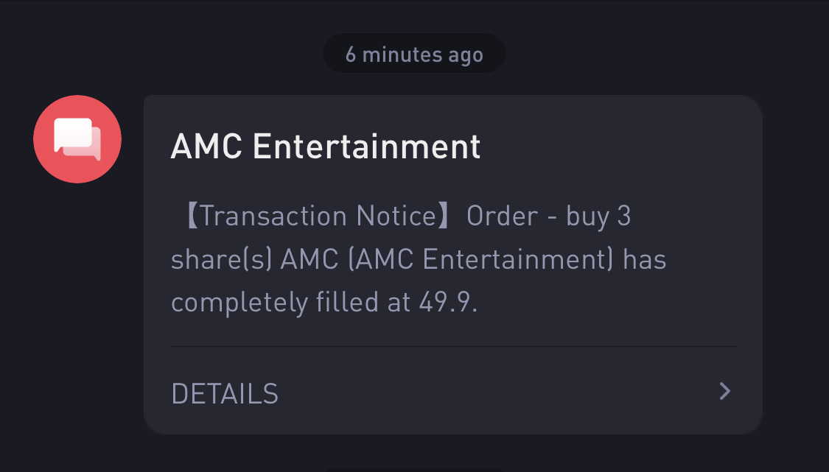
Task: Open the right chevron arrow beside DETAILS
Action: (x=725, y=392)
